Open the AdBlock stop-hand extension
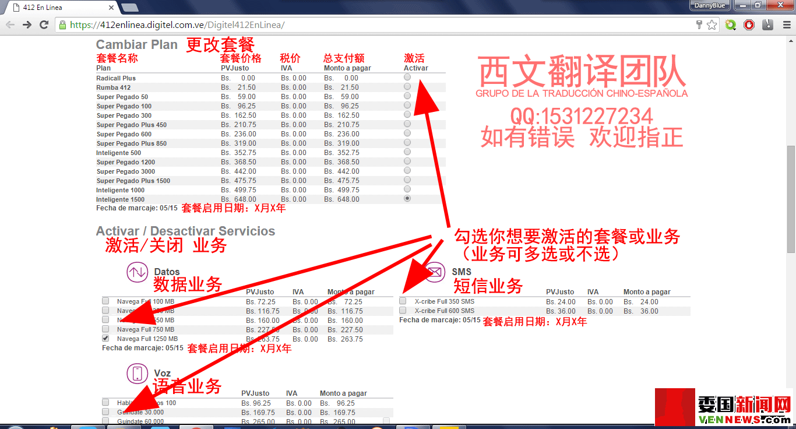This screenshot has height=429, width=796. coord(749,24)
